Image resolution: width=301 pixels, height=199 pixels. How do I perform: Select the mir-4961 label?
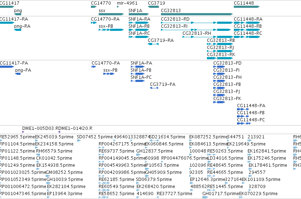pos(127,3)
